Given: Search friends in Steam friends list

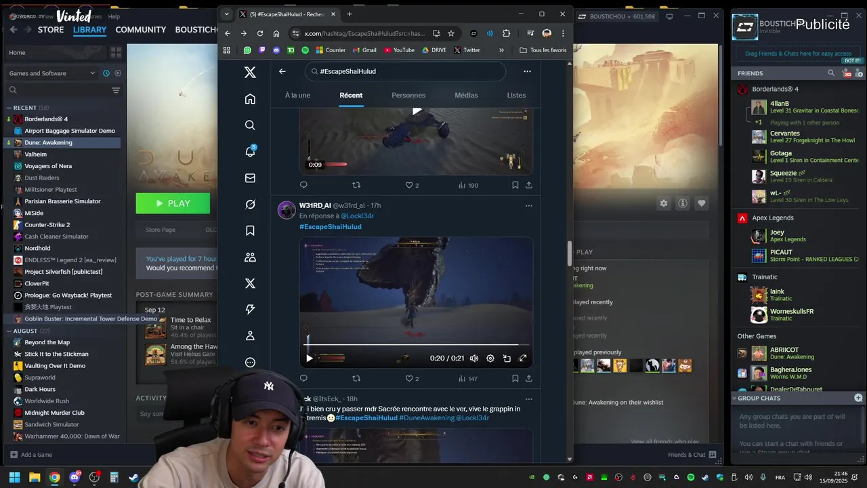Looking at the screenshot, I should point(831,73).
